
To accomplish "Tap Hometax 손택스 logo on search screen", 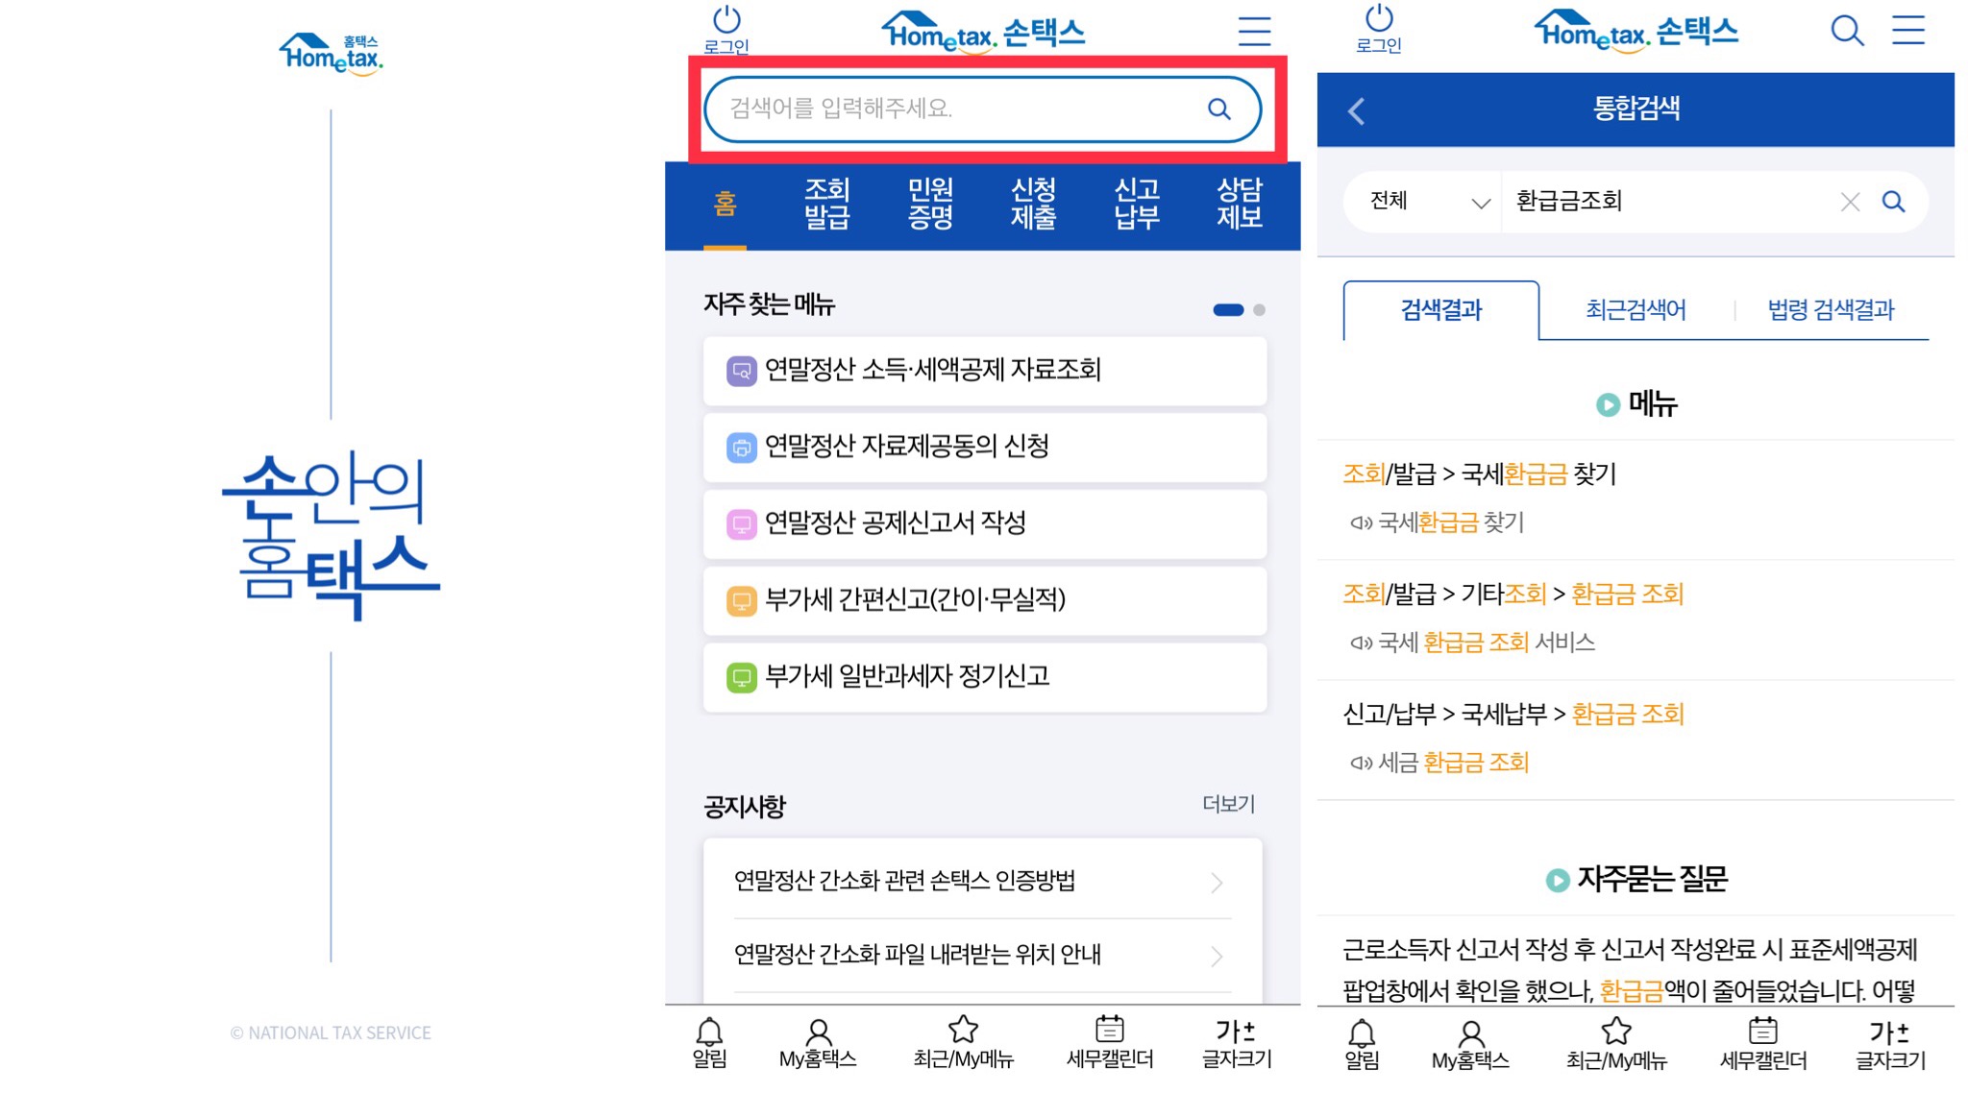I will coord(1636,31).
